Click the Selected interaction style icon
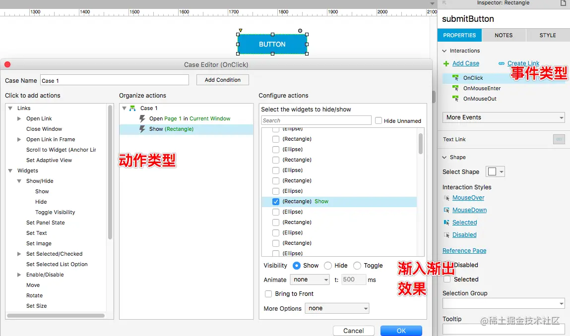 coord(447,223)
